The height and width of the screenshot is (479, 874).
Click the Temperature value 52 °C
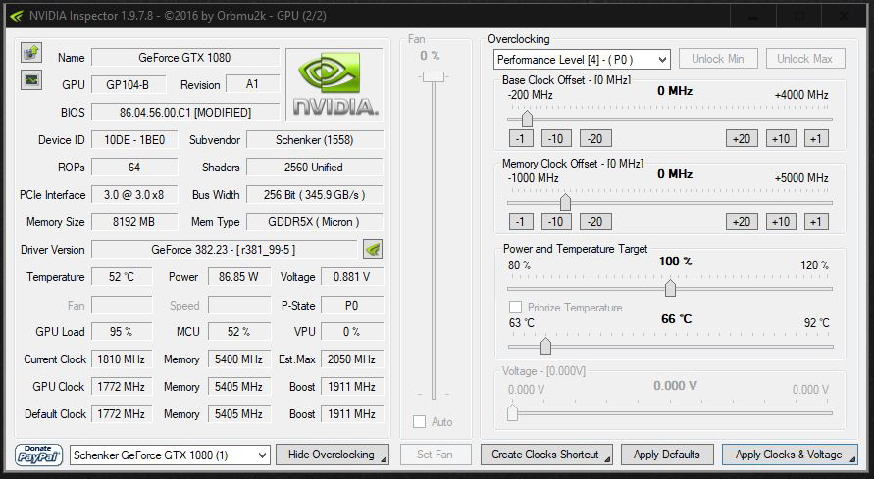click(x=122, y=277)
